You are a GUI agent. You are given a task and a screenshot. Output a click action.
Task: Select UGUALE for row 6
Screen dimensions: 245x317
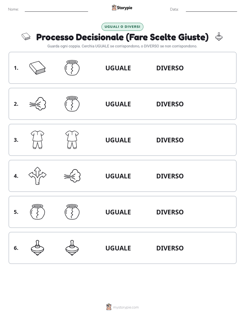(x=118, y=248)
